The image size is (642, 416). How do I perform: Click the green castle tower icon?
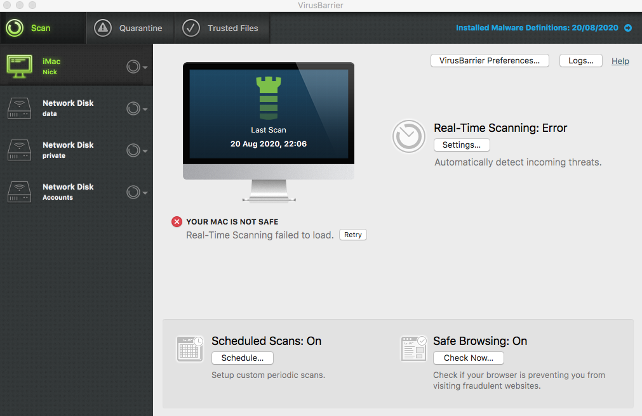tap(269, 98)
